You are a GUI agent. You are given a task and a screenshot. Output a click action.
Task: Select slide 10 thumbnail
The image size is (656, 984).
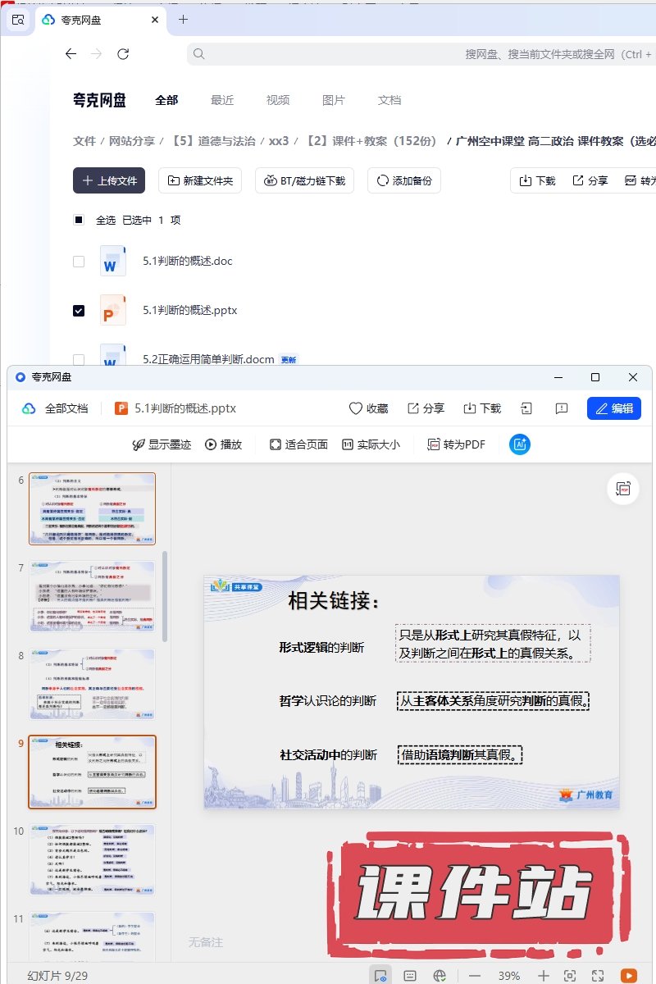[x=92, y=859]
